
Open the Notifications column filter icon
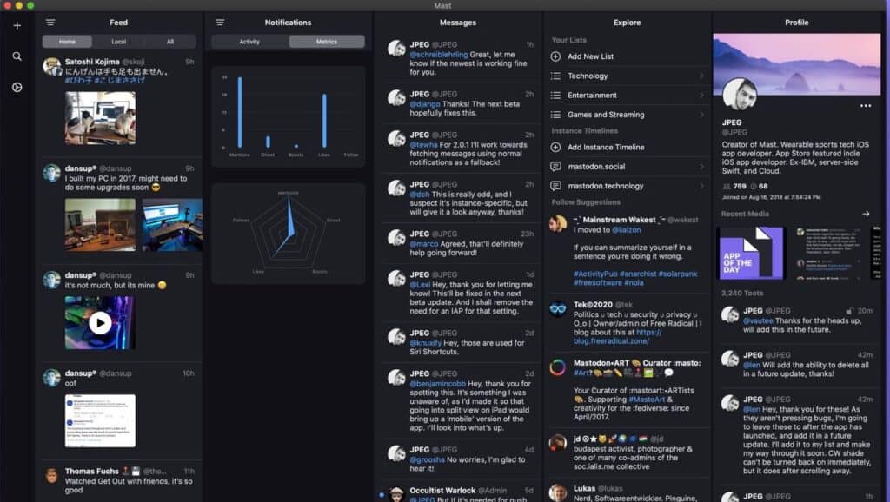(220, 23)
